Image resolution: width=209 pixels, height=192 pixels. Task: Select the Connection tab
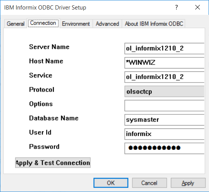pos(43,23)
